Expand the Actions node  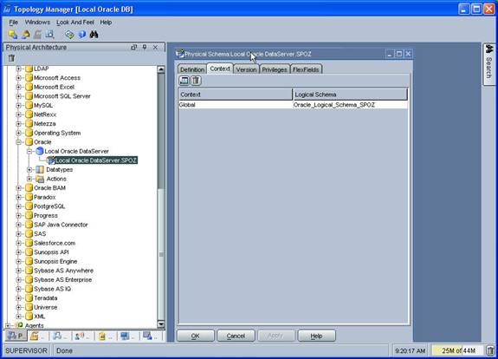[x=29, y=179]
